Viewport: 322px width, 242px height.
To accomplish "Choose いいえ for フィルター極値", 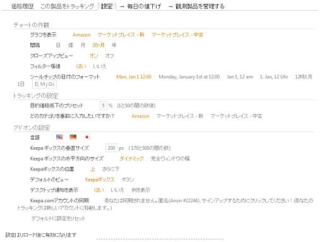I will click(x=99, y=66).
